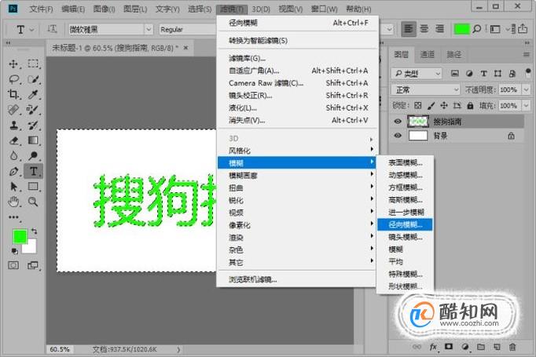The image size is (536, 357).
Task: Add a layer style with fx button
Action: [433, 347]
